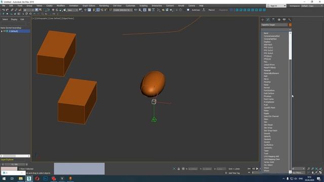Click the time slider 0 / 100 handle
The width and height of the screenshot is (324, 182).
click(x=15, y=164)
